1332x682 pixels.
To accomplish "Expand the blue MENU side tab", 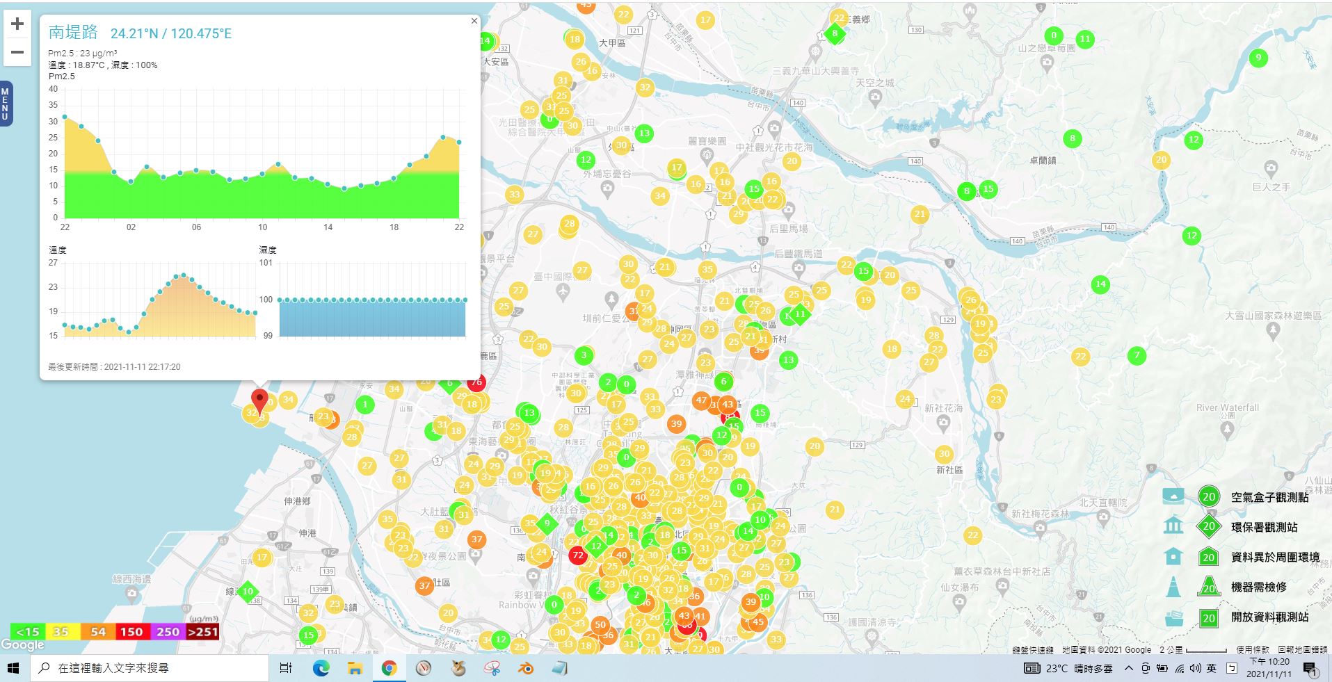I will tap(6, 104).
